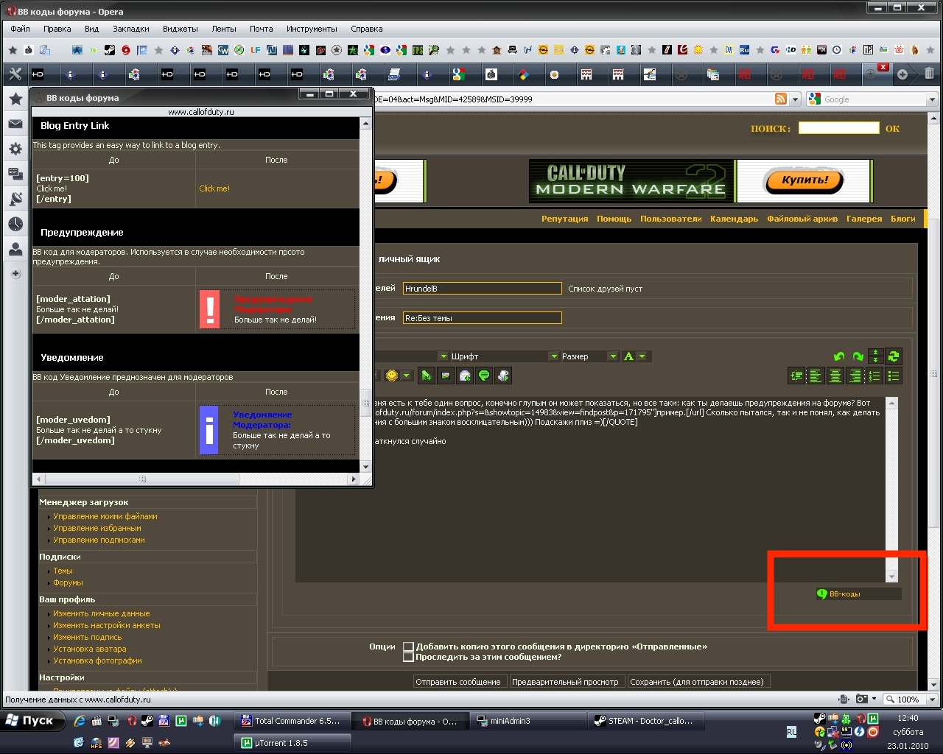The image size is (943, 754).
Task: Indent the text in the editor
Action: pos(796,376)
